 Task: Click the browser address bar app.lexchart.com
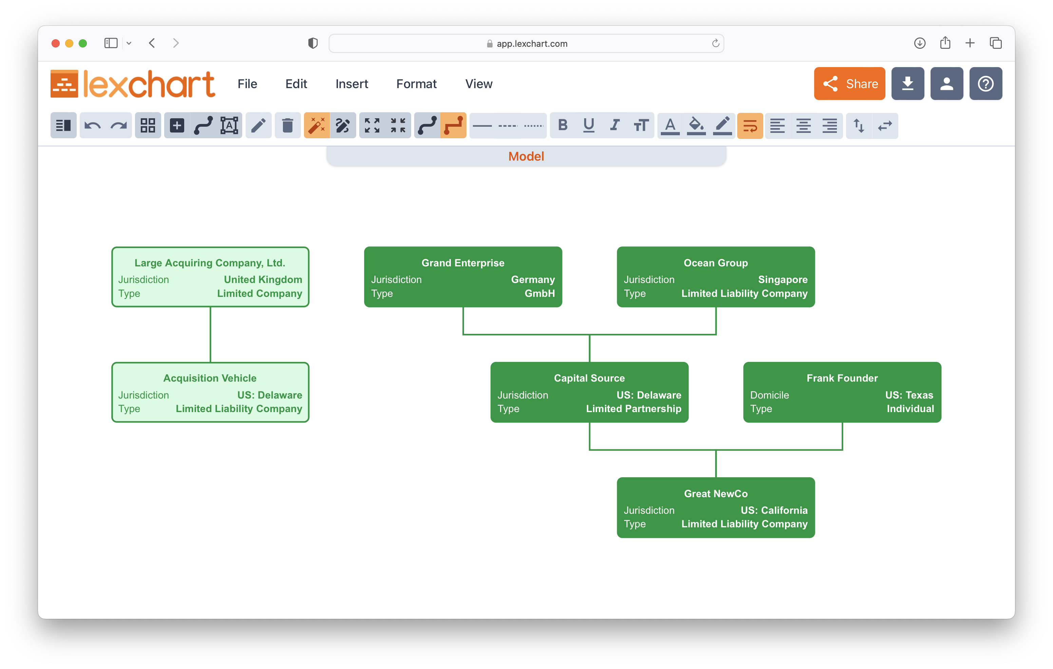click(x=526, y=43)
